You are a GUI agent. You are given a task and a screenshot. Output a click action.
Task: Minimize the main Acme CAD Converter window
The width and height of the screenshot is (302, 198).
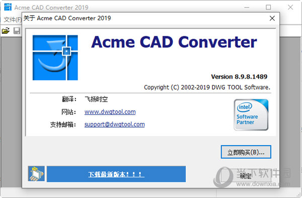coord(247,8)
